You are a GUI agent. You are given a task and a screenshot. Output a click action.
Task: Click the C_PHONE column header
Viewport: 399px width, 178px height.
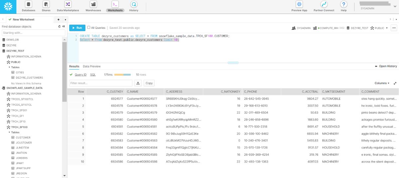click(x=261, y=91)
